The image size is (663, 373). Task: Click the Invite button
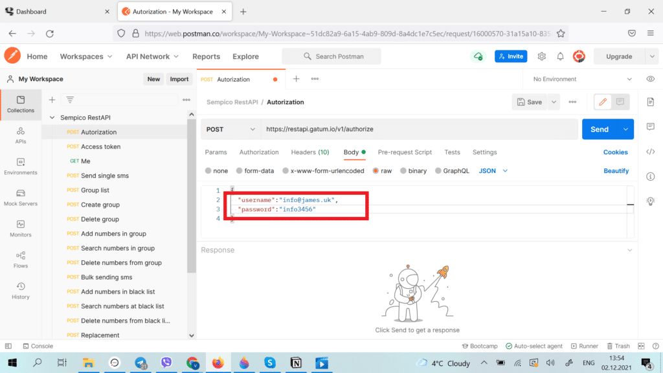[x=511, y=56]
